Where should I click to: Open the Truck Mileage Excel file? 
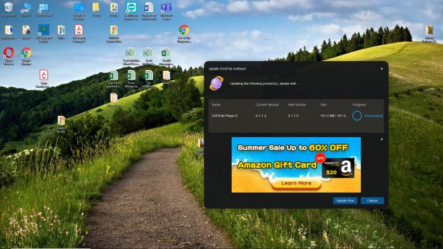pyautogui.click(x=132, y=78)
